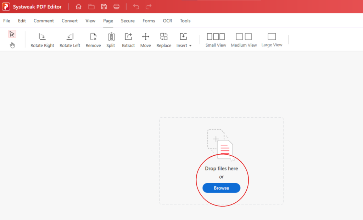Open a file using the folder icon

coord(91,6)
